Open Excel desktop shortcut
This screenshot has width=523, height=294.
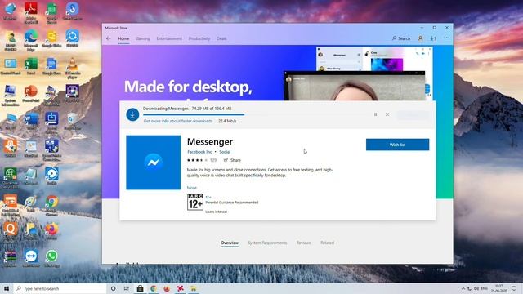coord(31,65)
